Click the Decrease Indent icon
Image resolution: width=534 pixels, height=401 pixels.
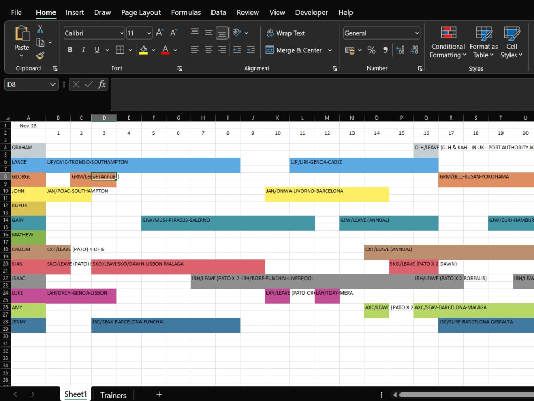(x=237, y=50)
